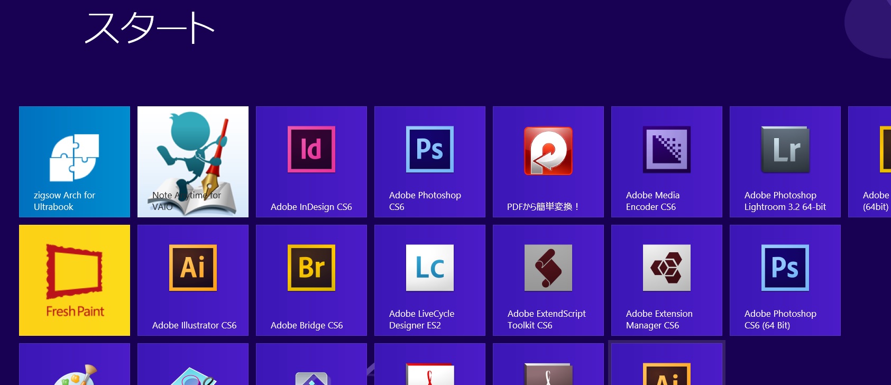Open Adobe Extension Manager CS6
Screen dimensions: 891x385
pos(667,280)
